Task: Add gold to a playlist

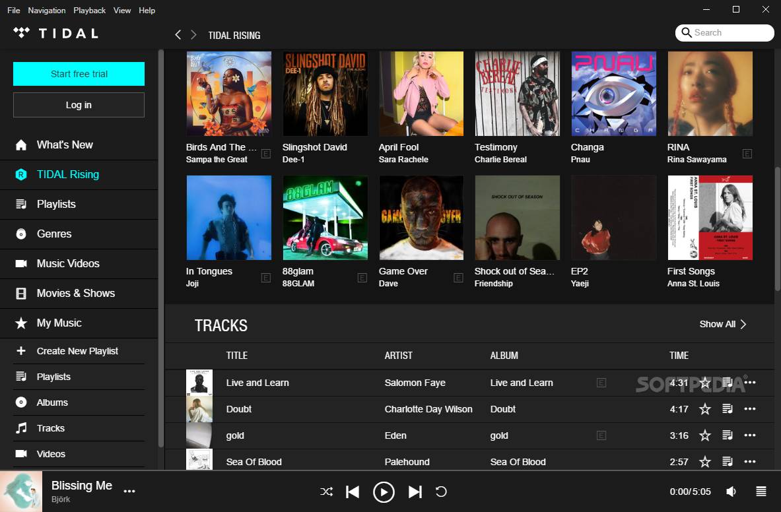Action: pyautogui.click(x=728, y=435)
